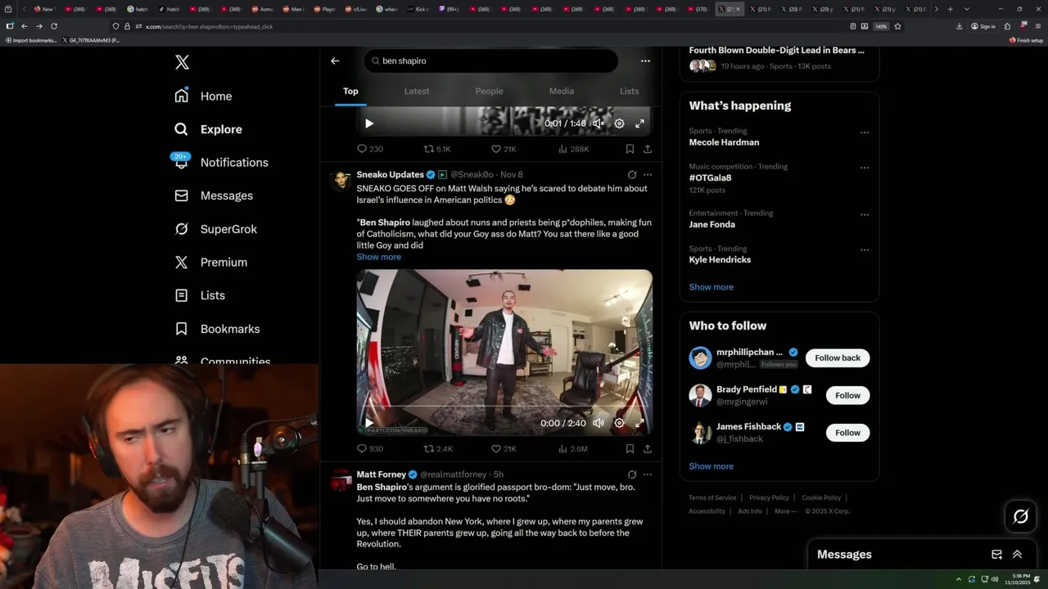Screen dimensions: 1048x589
Task: Go back using the search page arrow
Action: 335,61
